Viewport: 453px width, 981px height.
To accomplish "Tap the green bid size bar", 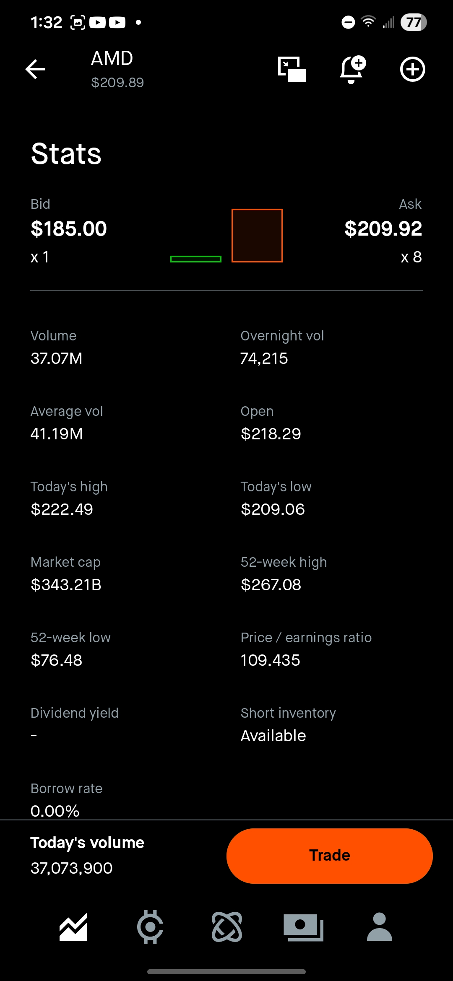I will click(x=196, y=259).
